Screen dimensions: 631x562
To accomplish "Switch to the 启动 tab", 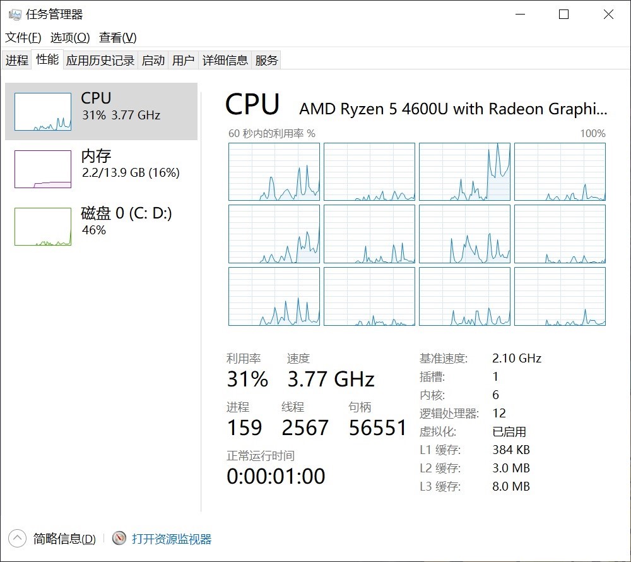I will click(153, 61).
